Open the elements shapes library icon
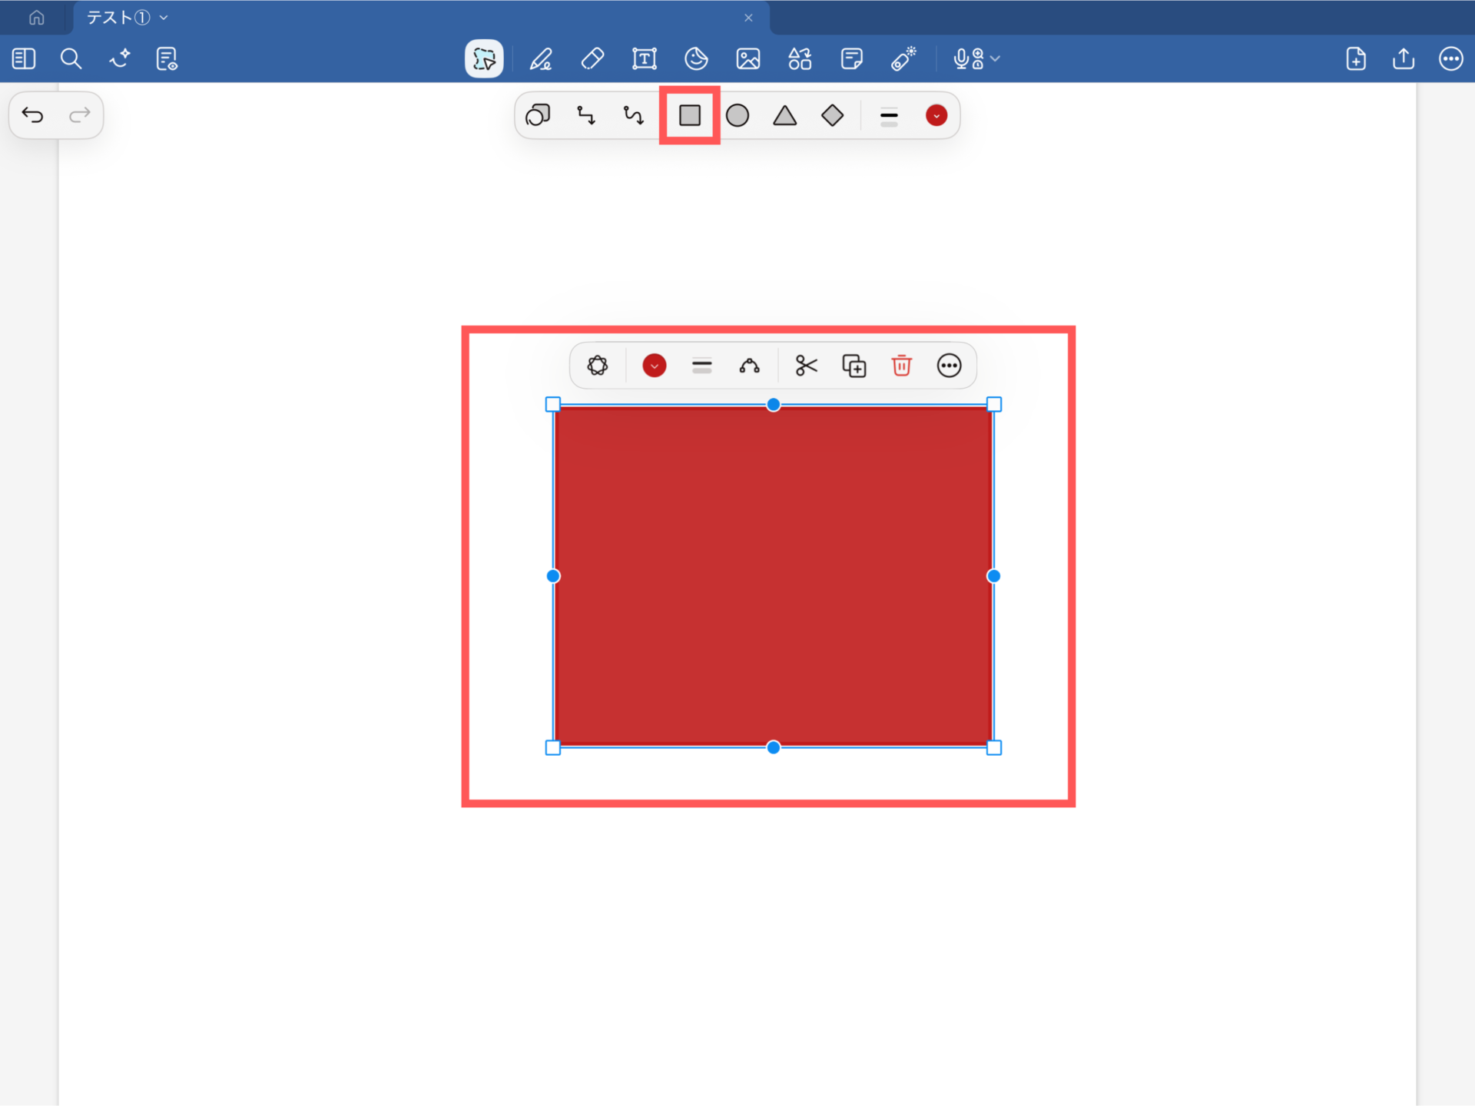This screenshot has width=1475, height=1106. click(800, 59)
